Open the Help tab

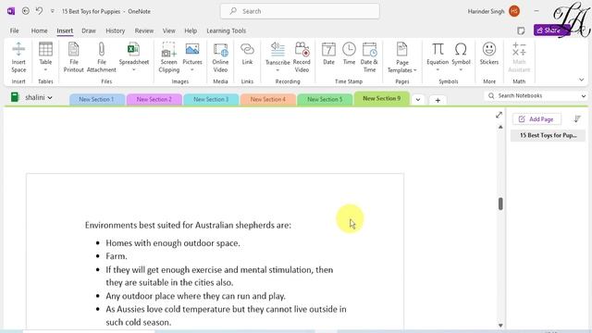(191, 31)
